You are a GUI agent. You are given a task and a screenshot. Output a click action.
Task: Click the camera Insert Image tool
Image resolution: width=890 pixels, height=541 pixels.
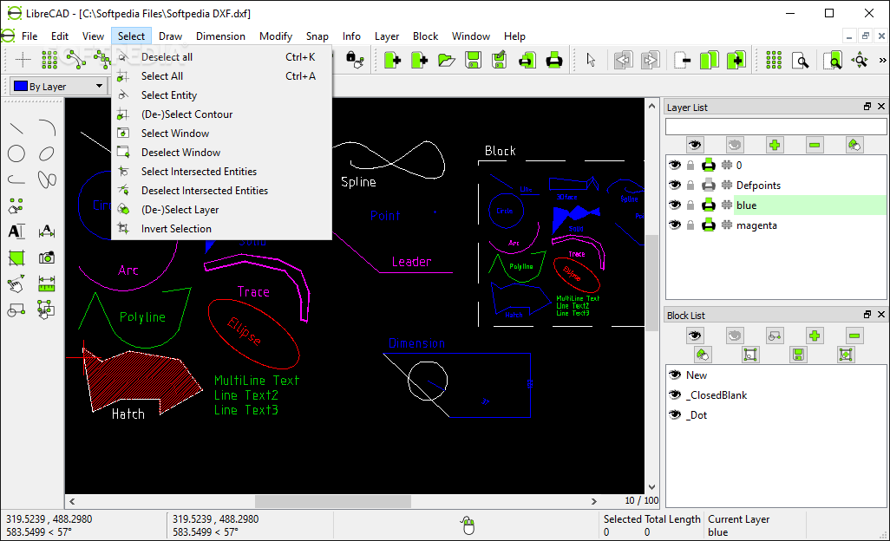(47, 257)
